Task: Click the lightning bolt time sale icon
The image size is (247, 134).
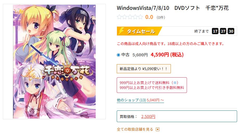Action: 121,31
